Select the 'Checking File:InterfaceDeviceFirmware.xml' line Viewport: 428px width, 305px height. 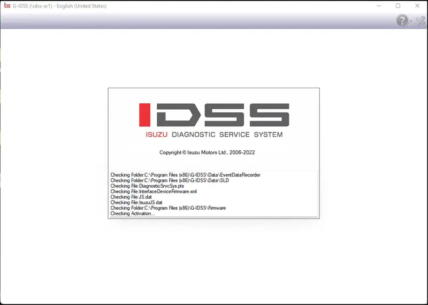[x=154, y=192]
